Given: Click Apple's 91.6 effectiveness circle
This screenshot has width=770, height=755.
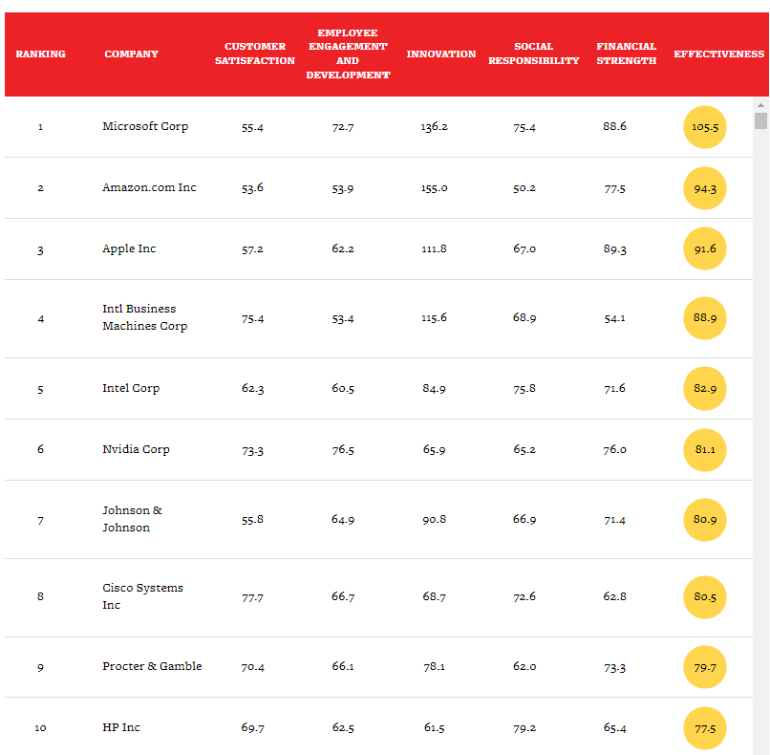Looking at the screenshot, I should [x=705, y=249].
